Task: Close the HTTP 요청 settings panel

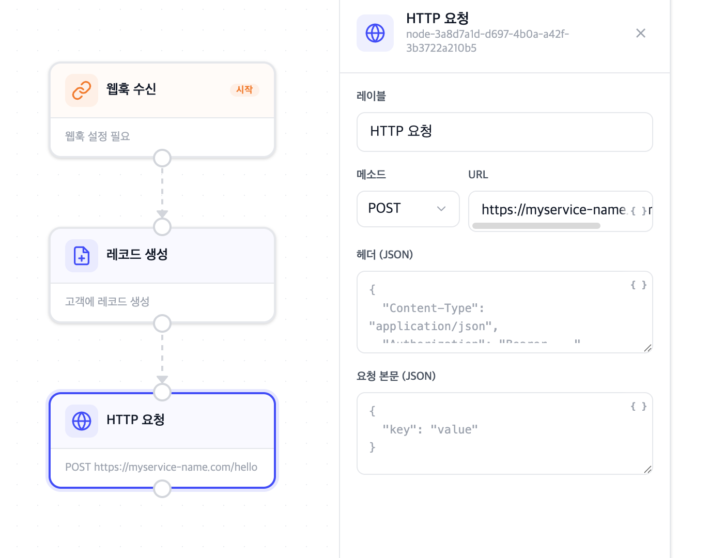Action: (x=641, y=33)
